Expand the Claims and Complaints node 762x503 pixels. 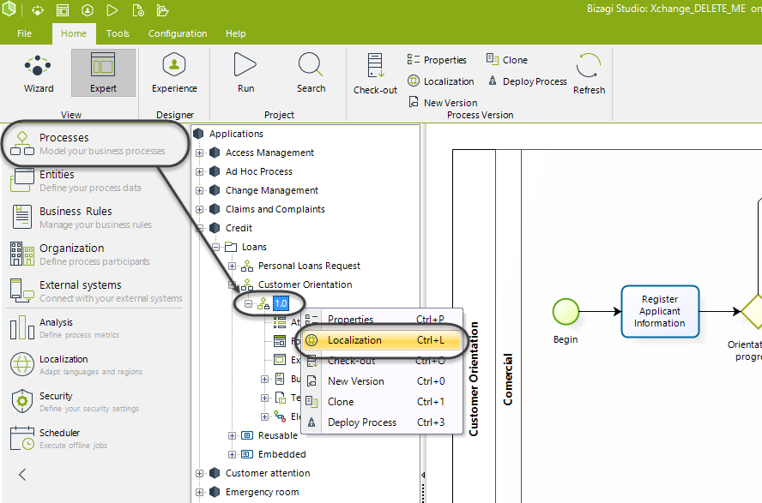pos(199,210)
